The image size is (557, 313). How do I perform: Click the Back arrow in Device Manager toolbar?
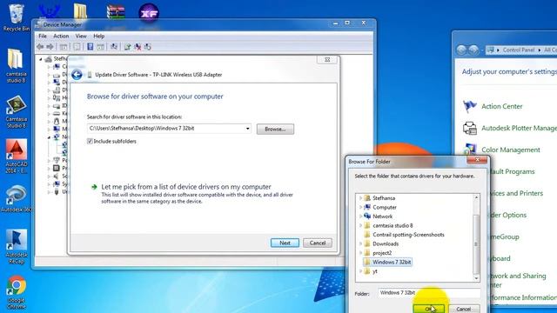40,47
